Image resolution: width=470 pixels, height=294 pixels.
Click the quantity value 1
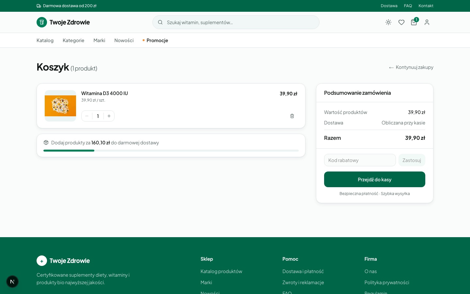click(98, 116)
